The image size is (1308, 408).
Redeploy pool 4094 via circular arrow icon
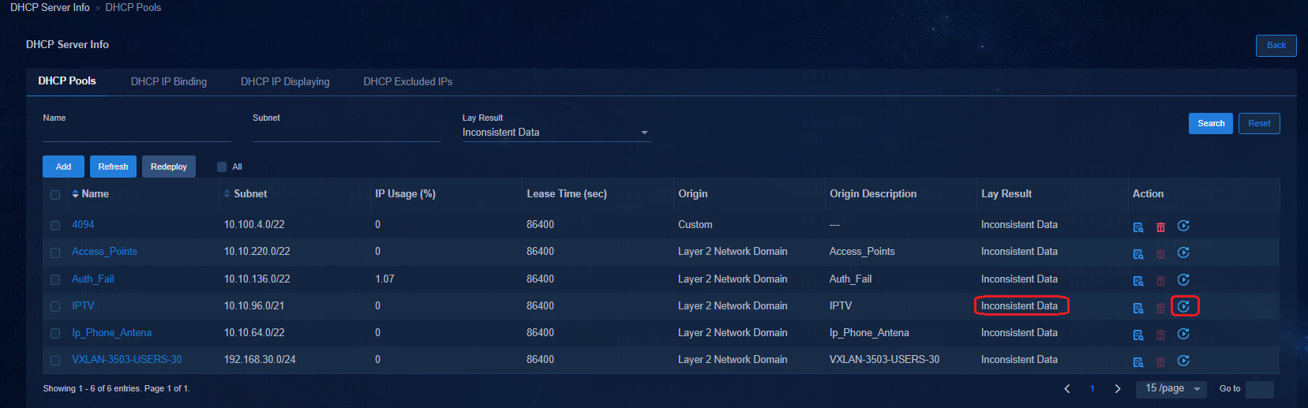pyautogui.click(x=1183, y=226)
